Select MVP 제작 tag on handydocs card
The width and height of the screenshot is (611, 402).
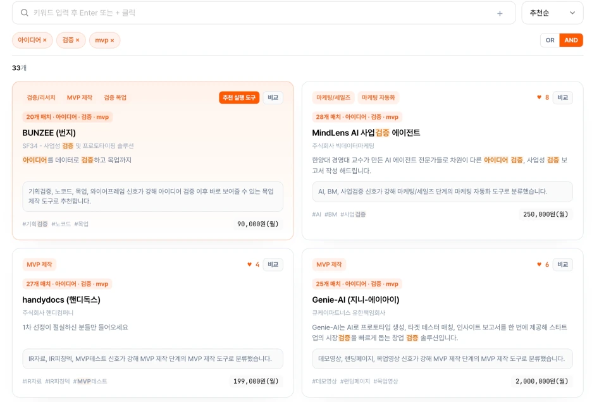(x=39, y=264)
